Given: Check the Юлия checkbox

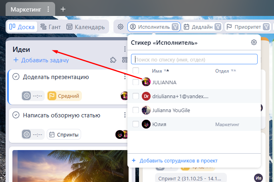Looking at the screenshot, I should point(136,124).
